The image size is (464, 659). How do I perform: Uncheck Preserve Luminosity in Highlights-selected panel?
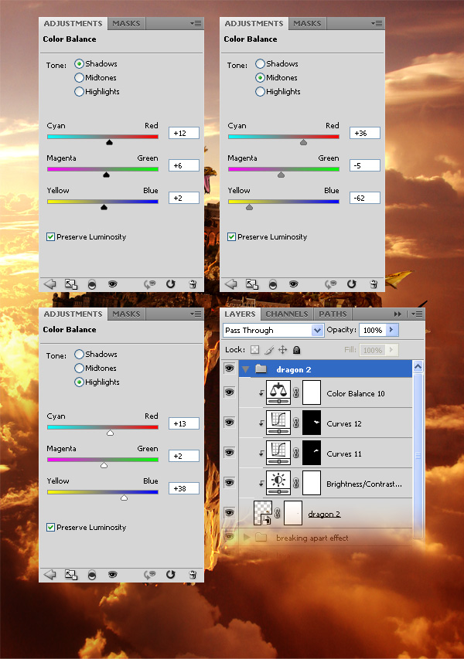(x=50, y=528)
